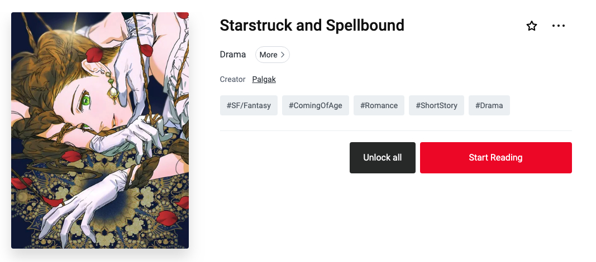Expand genres with the More button

point(272,55)
